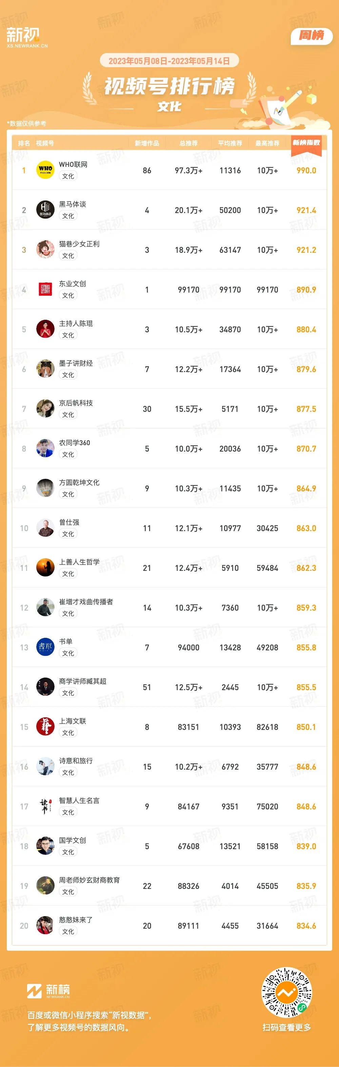The width and height of the screenshot is (339, 1067).
Task: Open the 上海文联 red logo avatar
Action: click(45, 727)
